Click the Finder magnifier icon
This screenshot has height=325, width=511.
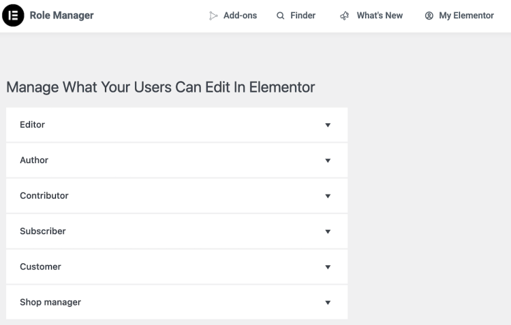click(x=280, y=16)
